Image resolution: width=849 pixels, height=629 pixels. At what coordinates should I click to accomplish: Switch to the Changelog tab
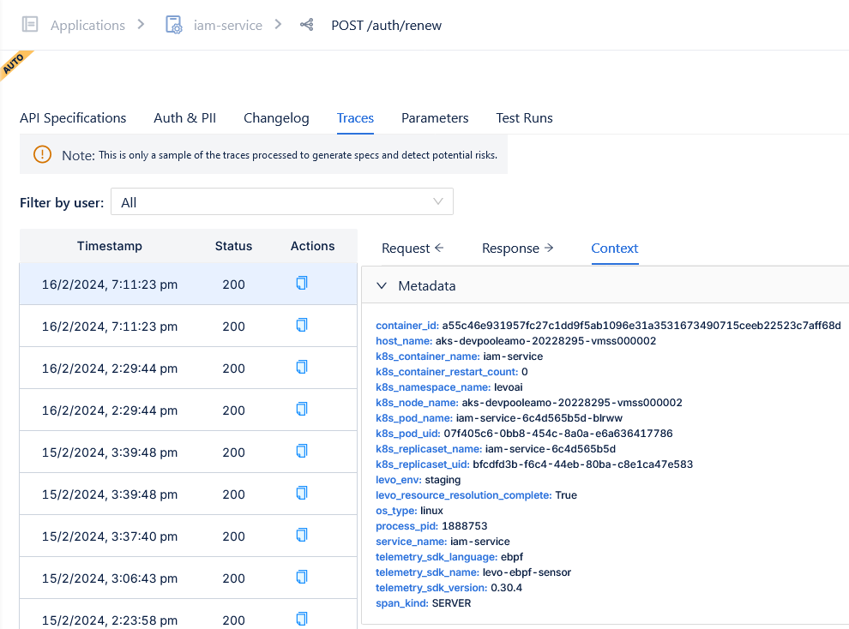(276, 118)
